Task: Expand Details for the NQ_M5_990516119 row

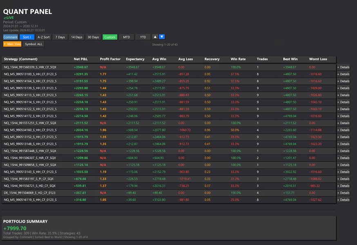Action: click(x=344, y=200)
